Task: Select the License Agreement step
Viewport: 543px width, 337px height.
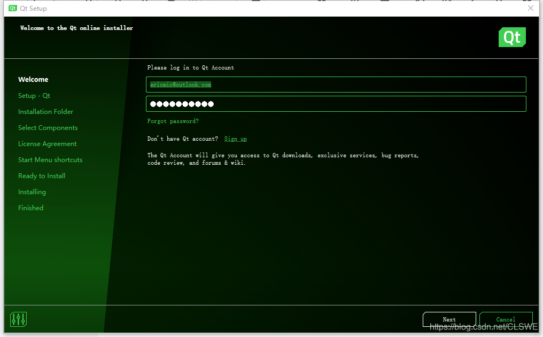Action: click(x=48, y=143)
